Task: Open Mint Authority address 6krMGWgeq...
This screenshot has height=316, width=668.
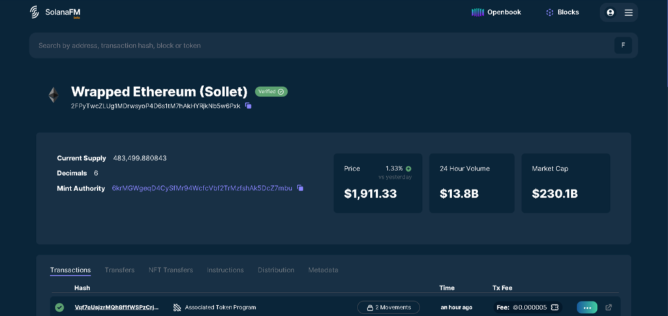Action: click(202, 188)
